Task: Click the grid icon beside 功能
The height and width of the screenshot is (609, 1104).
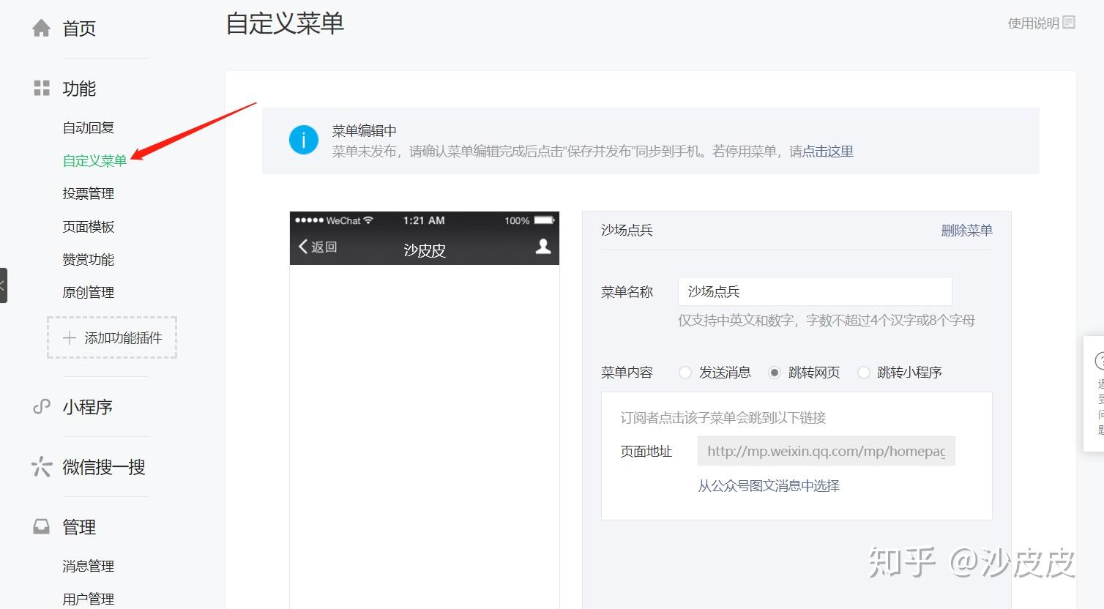Action: click(42, 89)
